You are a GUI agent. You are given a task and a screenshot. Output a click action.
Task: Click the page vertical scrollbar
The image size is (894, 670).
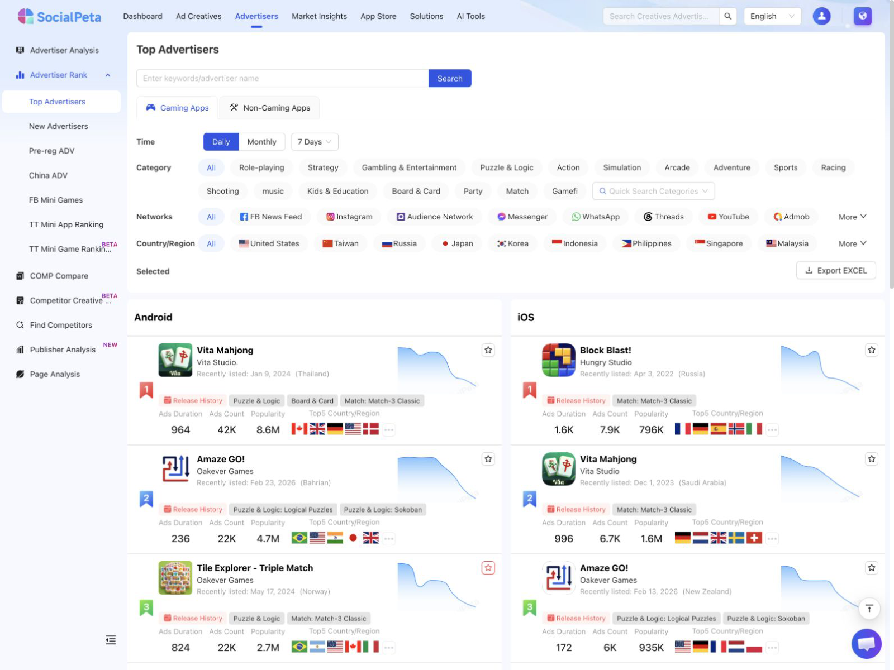(891, 145)
